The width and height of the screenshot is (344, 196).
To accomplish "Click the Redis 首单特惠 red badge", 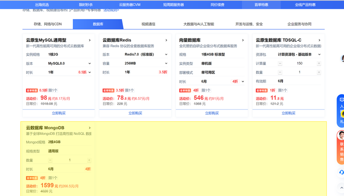I will pyautogui.click(x=109, y=90).
